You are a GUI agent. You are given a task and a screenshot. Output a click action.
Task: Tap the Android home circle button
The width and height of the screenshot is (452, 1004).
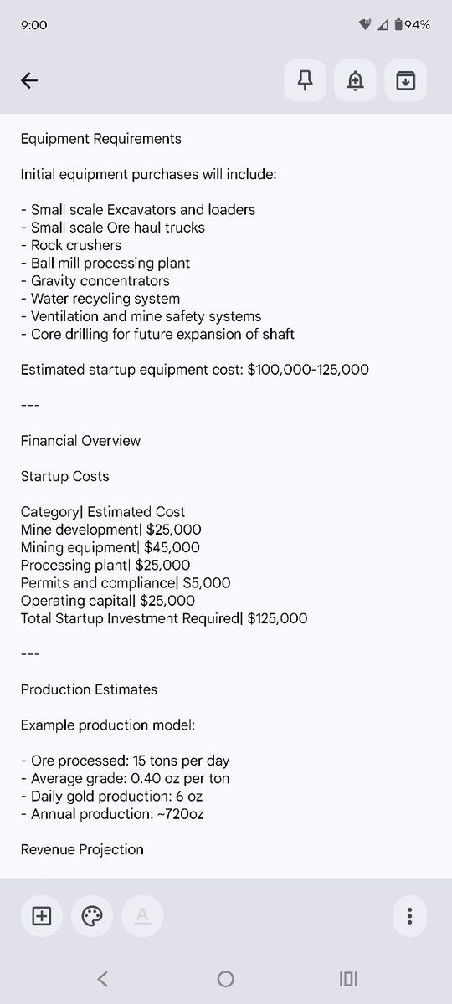tap(225, 978)
